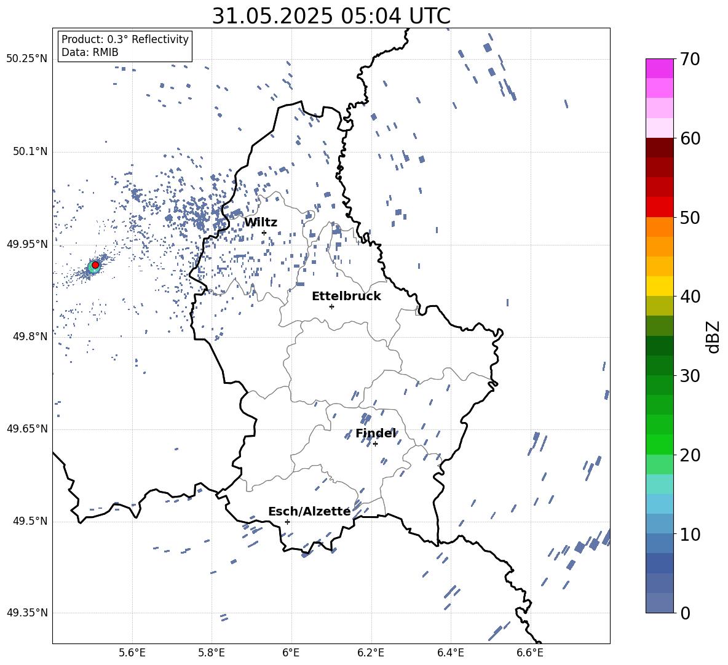Viewport: 728px width, 665px height.
Task: Click the 5.8°E longitude label
Action: (212, 653)
